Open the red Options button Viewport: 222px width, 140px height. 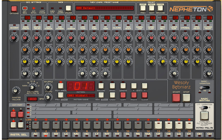point(14,9)
